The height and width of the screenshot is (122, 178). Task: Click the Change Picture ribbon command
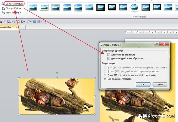pos(12,8)
